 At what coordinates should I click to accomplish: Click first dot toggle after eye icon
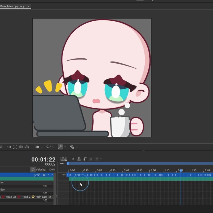point(48,175)
